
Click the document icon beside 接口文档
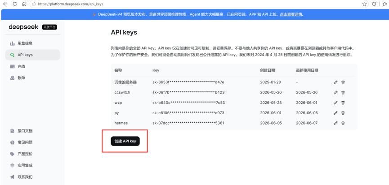click(12, 131)
